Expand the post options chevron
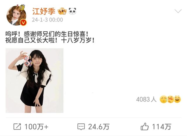Image resolution: width=187 pixels, height=136 pixels. [x=178, y=11]
